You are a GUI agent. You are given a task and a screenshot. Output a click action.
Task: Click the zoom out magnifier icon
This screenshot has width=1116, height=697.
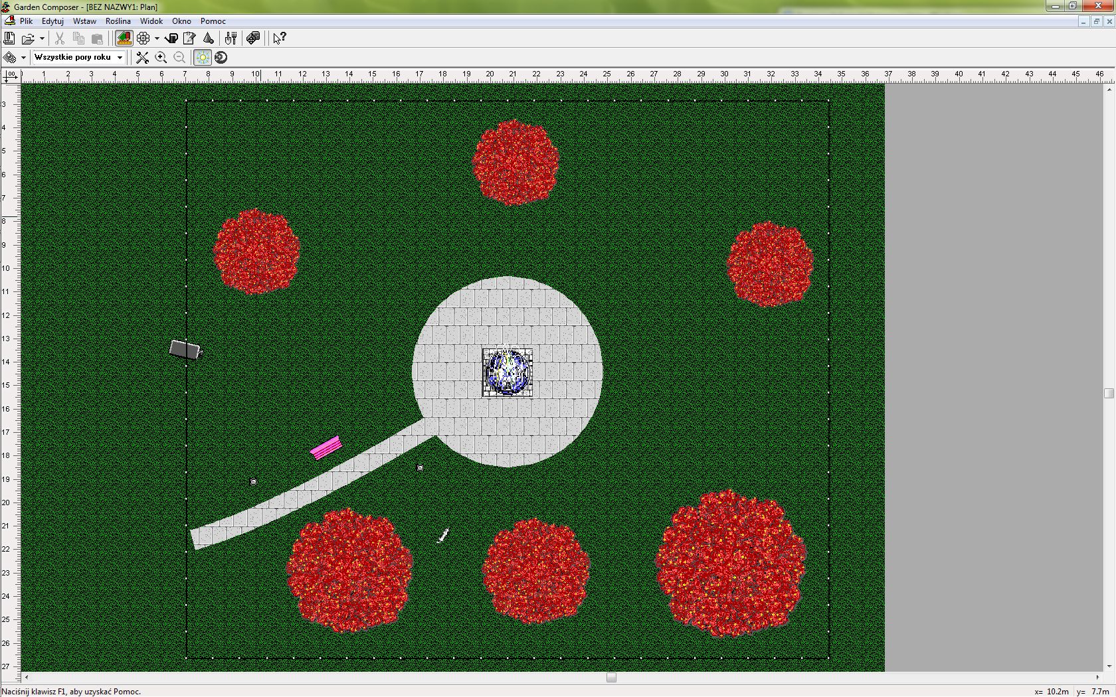point(179,58)
